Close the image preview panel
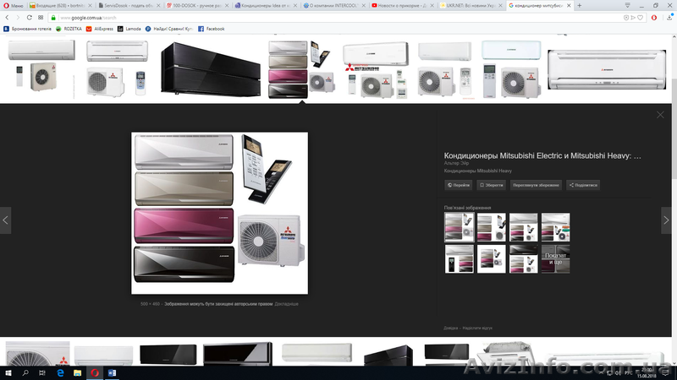The height and width of the screenshot is (380, 677). 660,115
